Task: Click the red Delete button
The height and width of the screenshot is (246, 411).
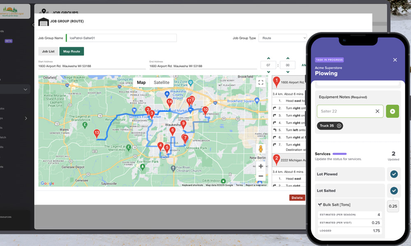Action: (297, 198)
